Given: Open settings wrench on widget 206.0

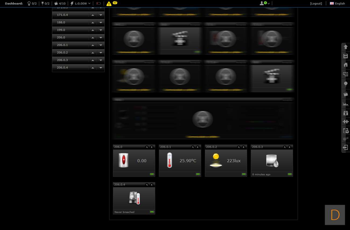Looking at the screenshot, I should tap(147, 147).
